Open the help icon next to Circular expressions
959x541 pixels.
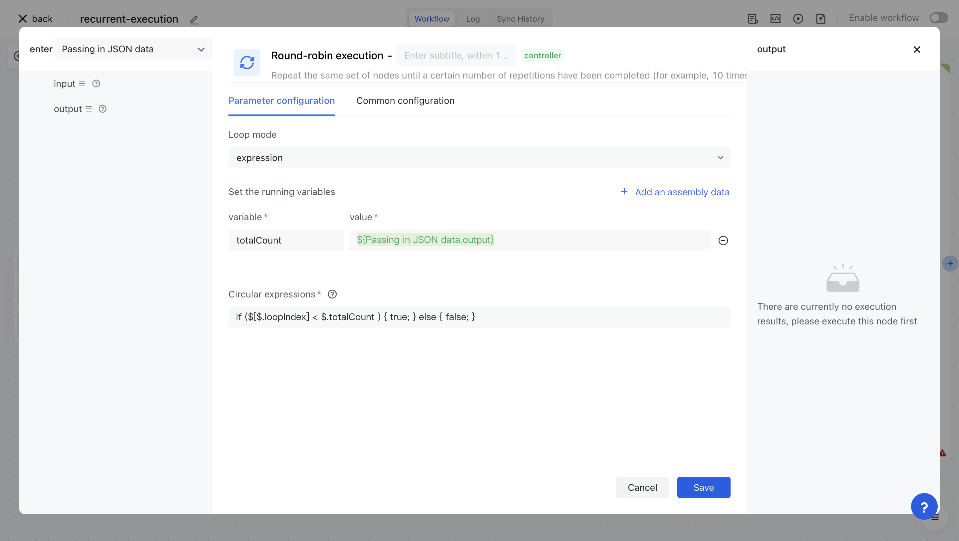(x=332, y=294)
